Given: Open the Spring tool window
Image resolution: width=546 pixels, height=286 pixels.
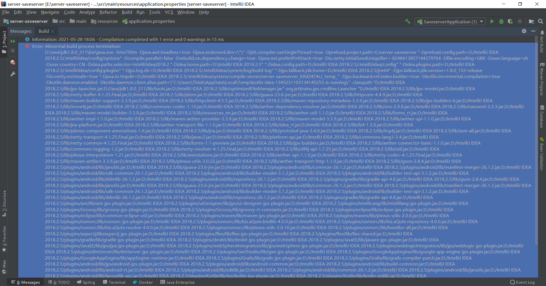Looking at the screenshot, I should click(x=86, y=282).
